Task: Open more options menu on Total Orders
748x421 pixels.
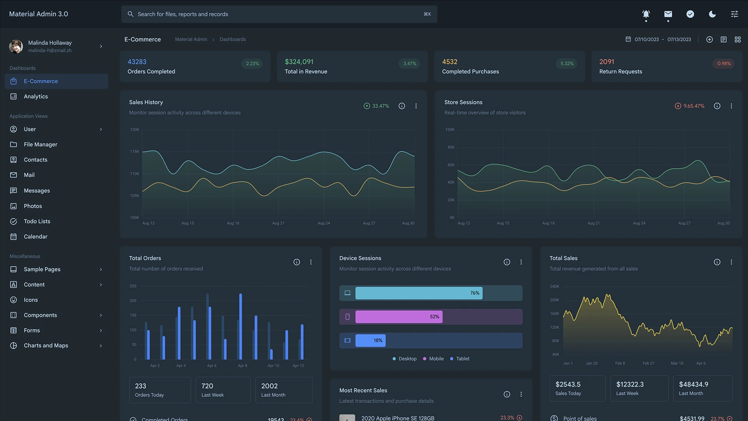Action: [x=311, y=262]
